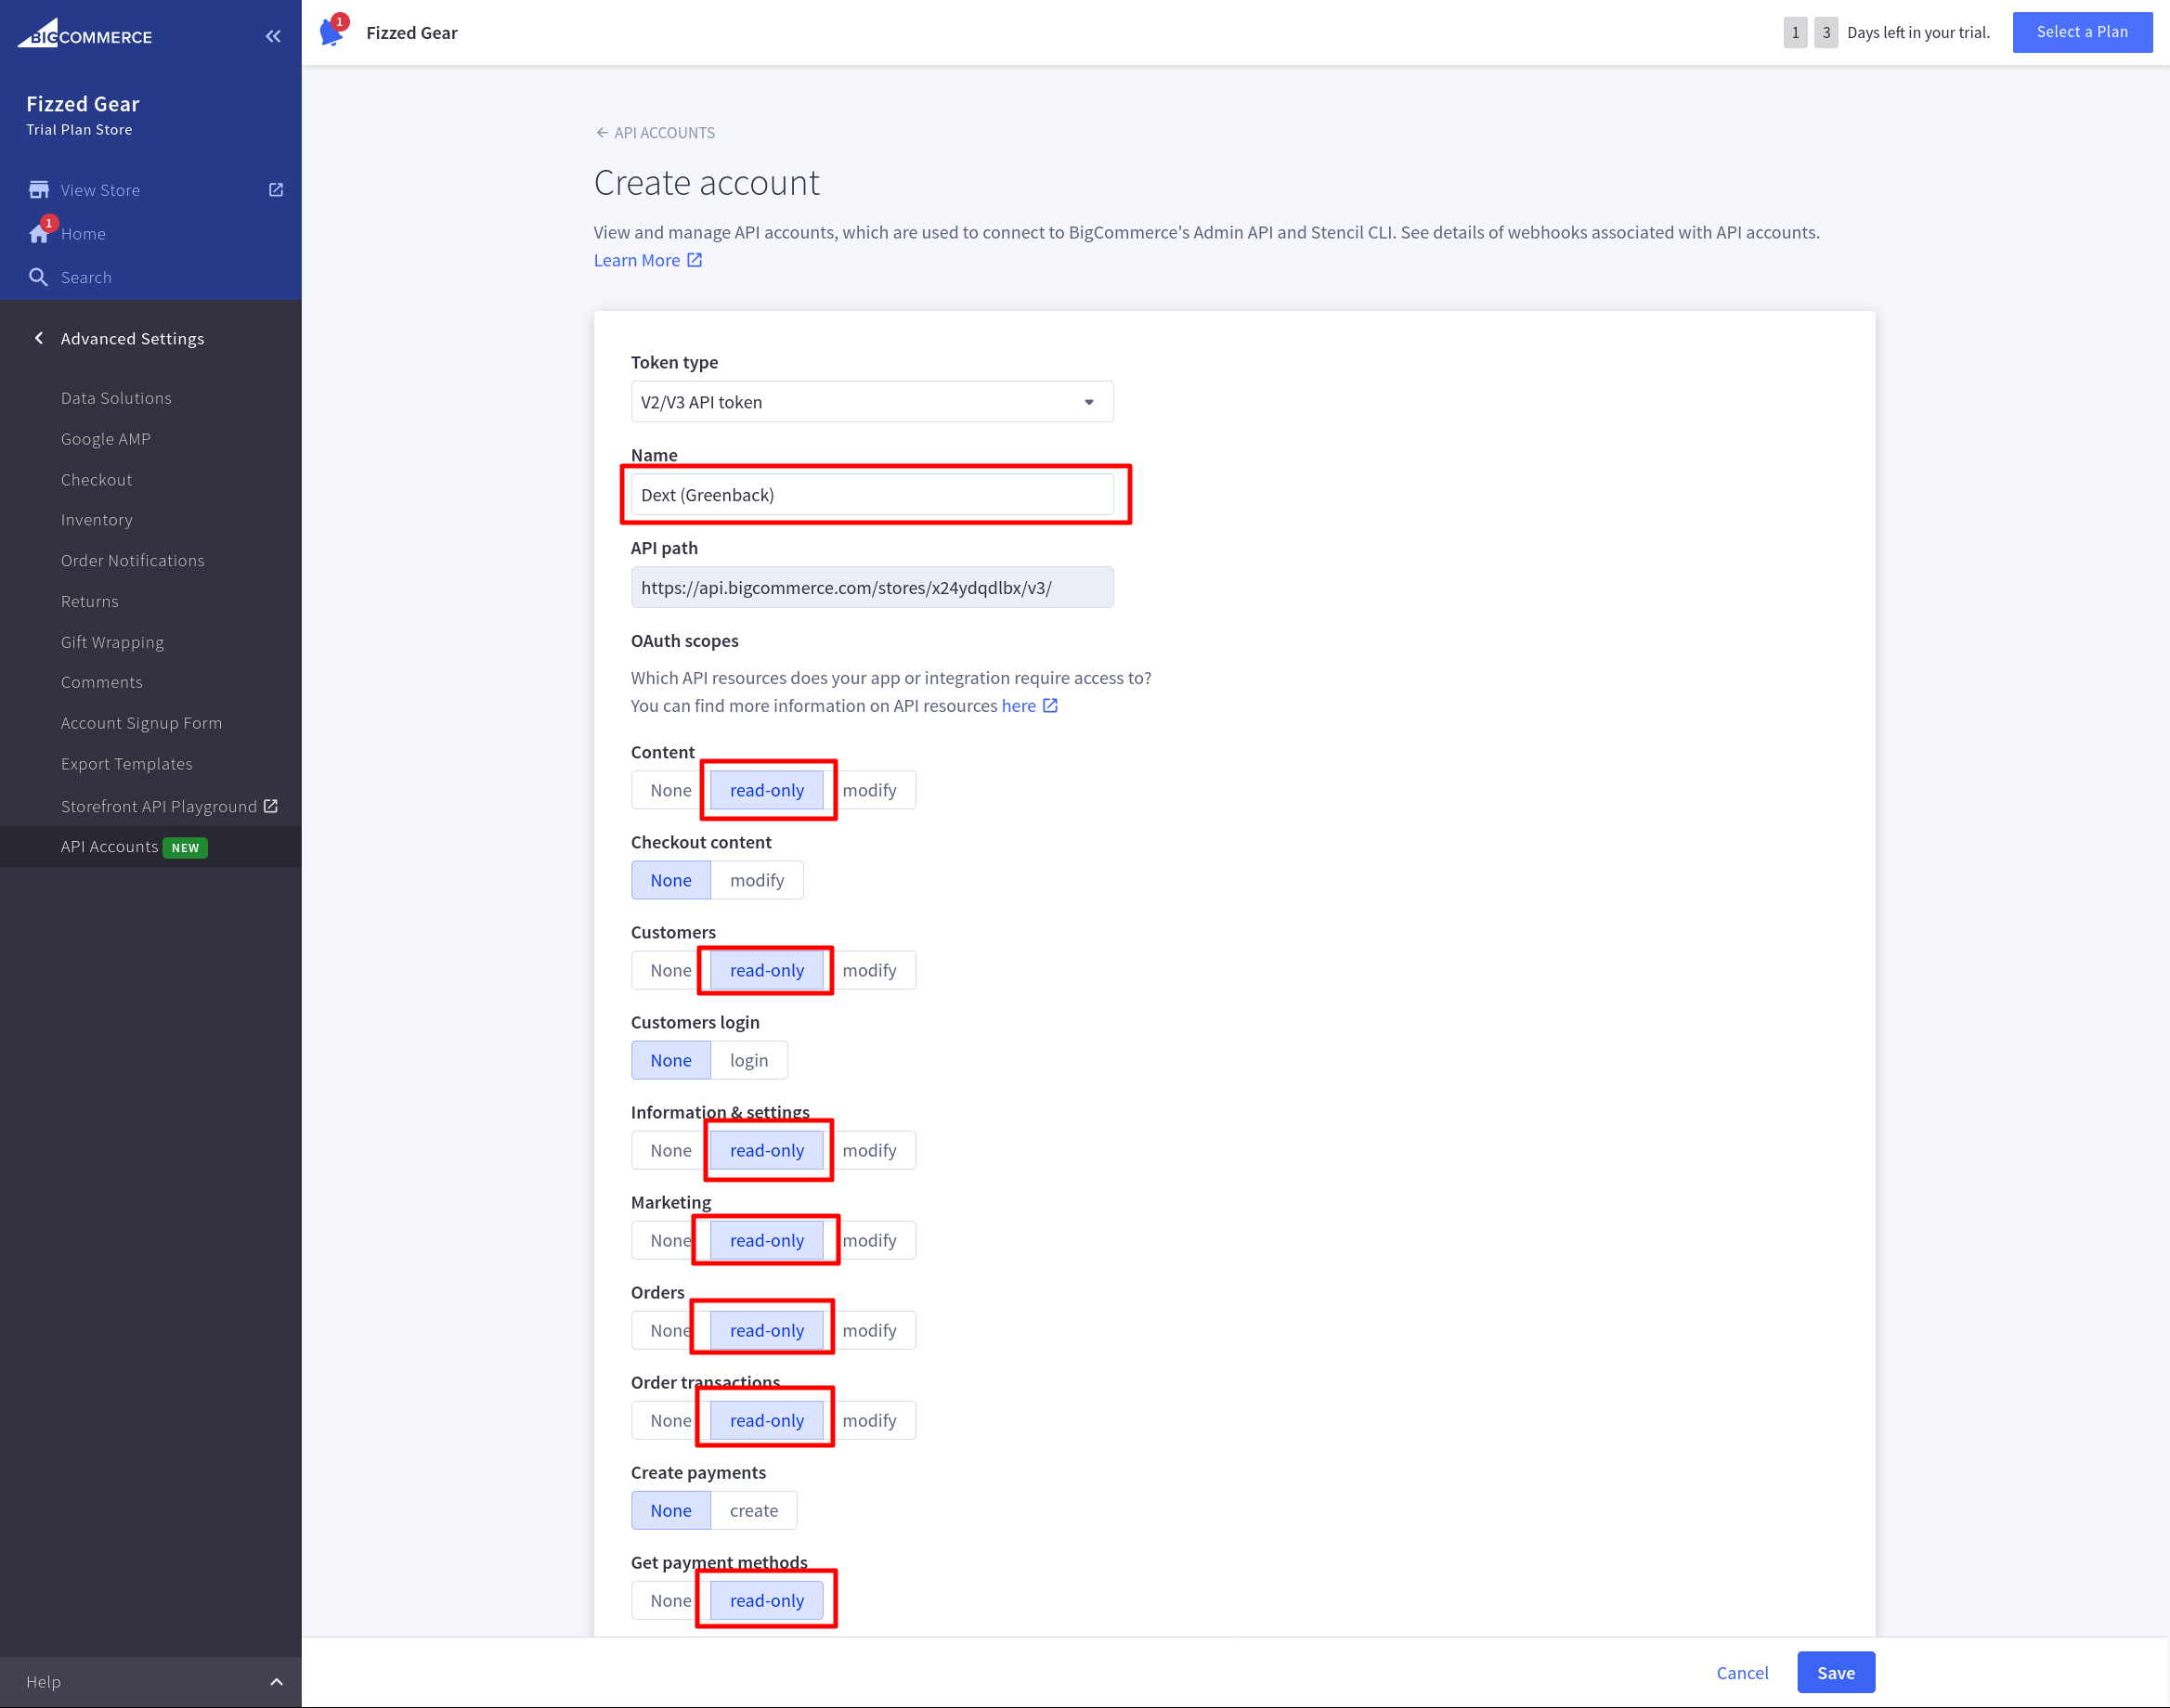This screenshot has height=1708, width=2170.
Task: Collapse the sidebar with double-chevron icon
Action: click(273, 36)
